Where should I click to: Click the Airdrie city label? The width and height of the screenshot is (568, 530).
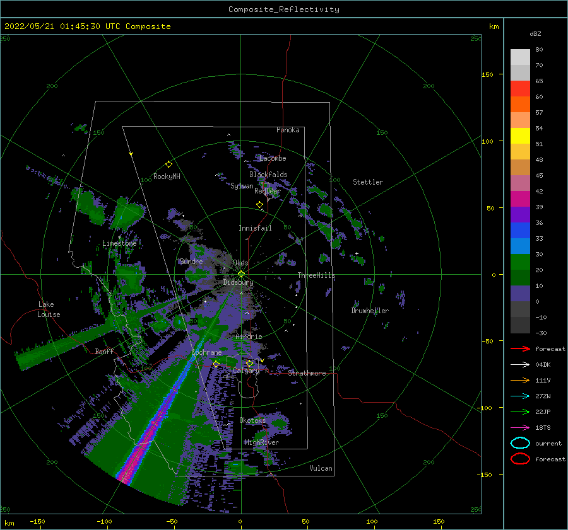pos(249,337)
